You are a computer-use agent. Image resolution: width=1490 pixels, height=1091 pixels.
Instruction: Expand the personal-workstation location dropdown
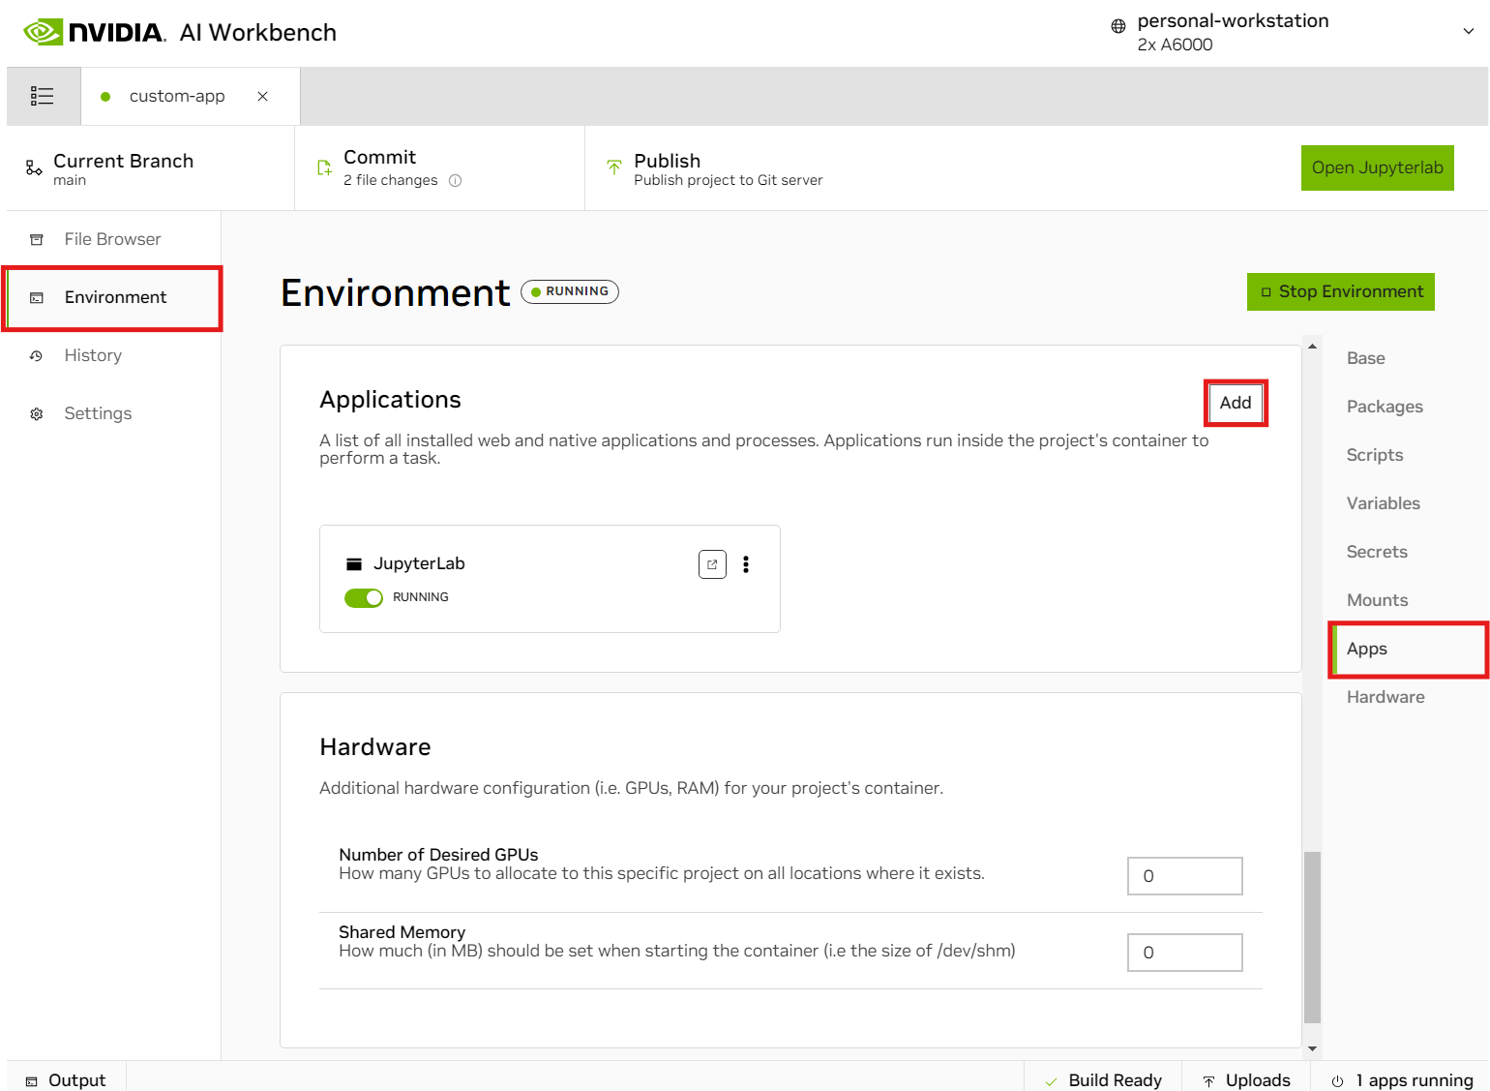(1468, 31)
